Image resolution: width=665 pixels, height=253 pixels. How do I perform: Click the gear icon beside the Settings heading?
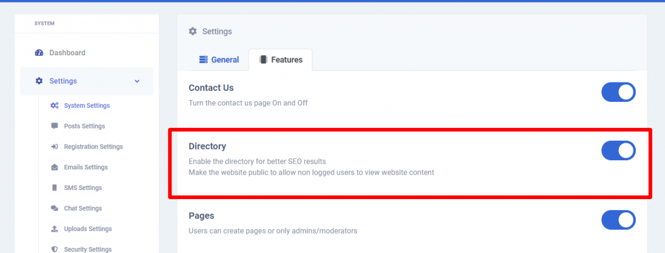click(x=193, y=31)
